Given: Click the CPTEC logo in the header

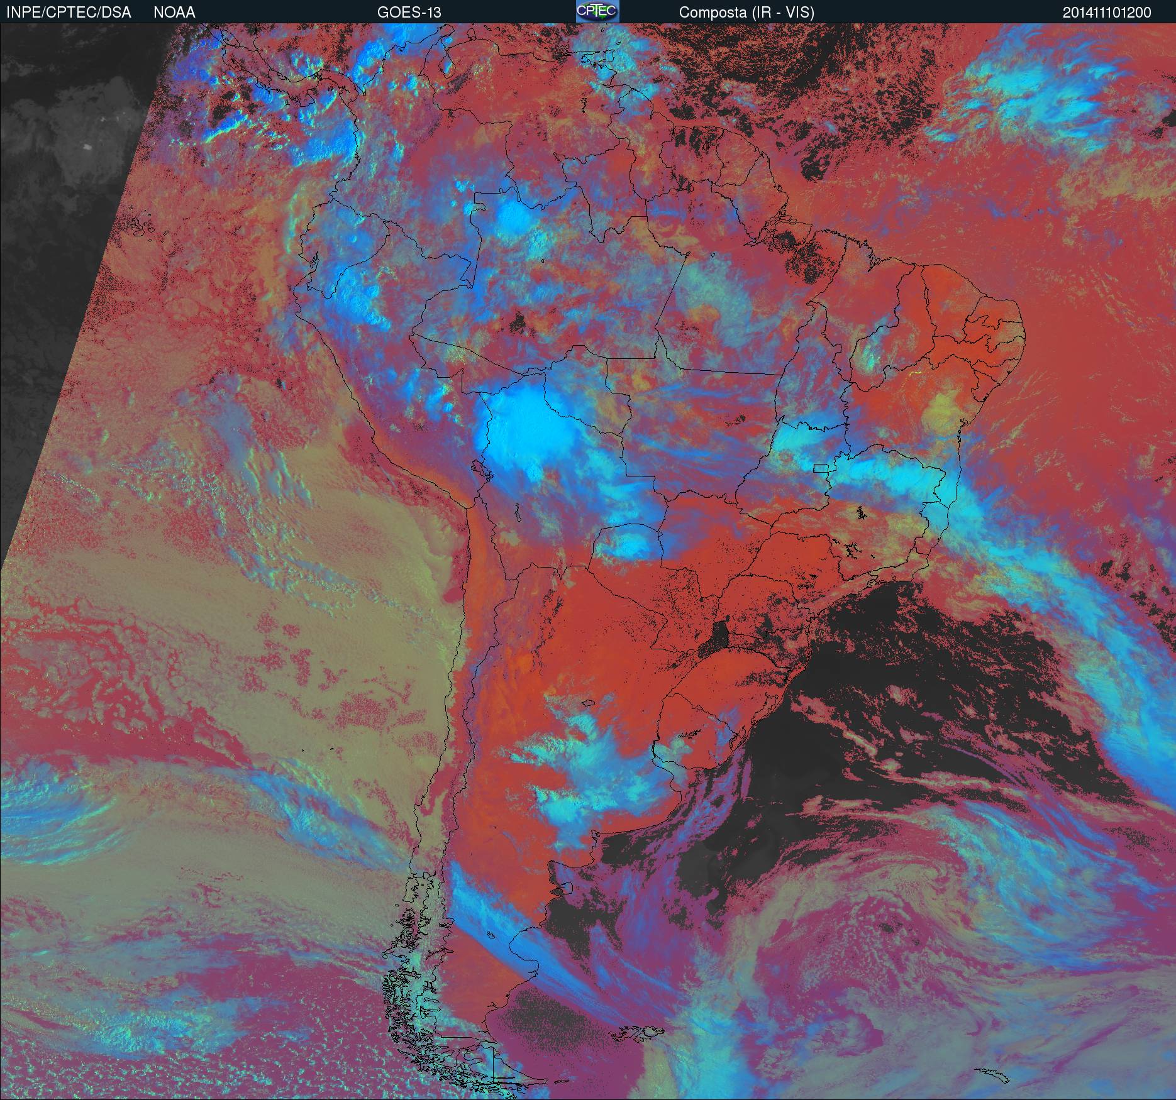Looking at the screenshot, I should (597, 11).
